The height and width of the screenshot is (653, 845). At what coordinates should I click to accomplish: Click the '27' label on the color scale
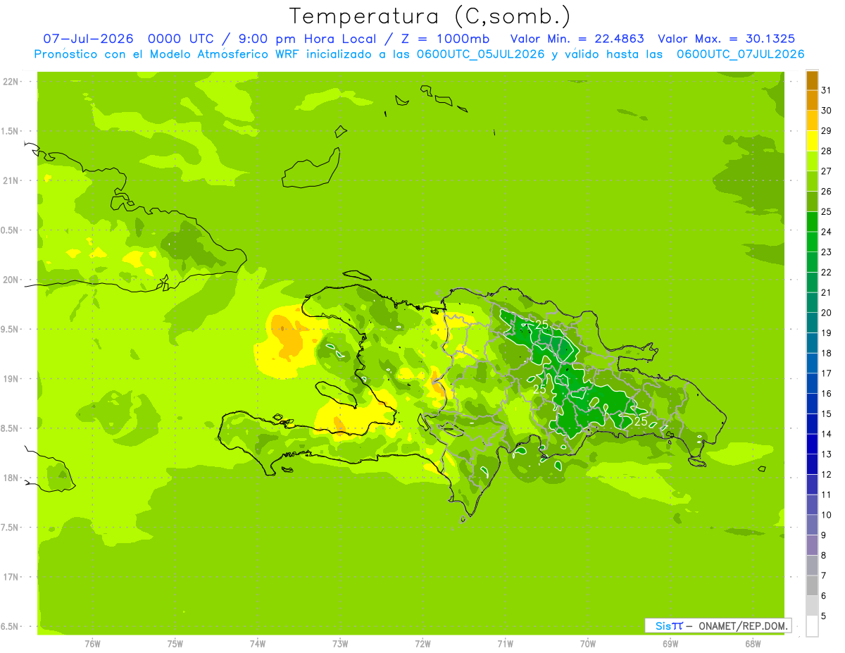pyautogui.click(x=827, y=171)
